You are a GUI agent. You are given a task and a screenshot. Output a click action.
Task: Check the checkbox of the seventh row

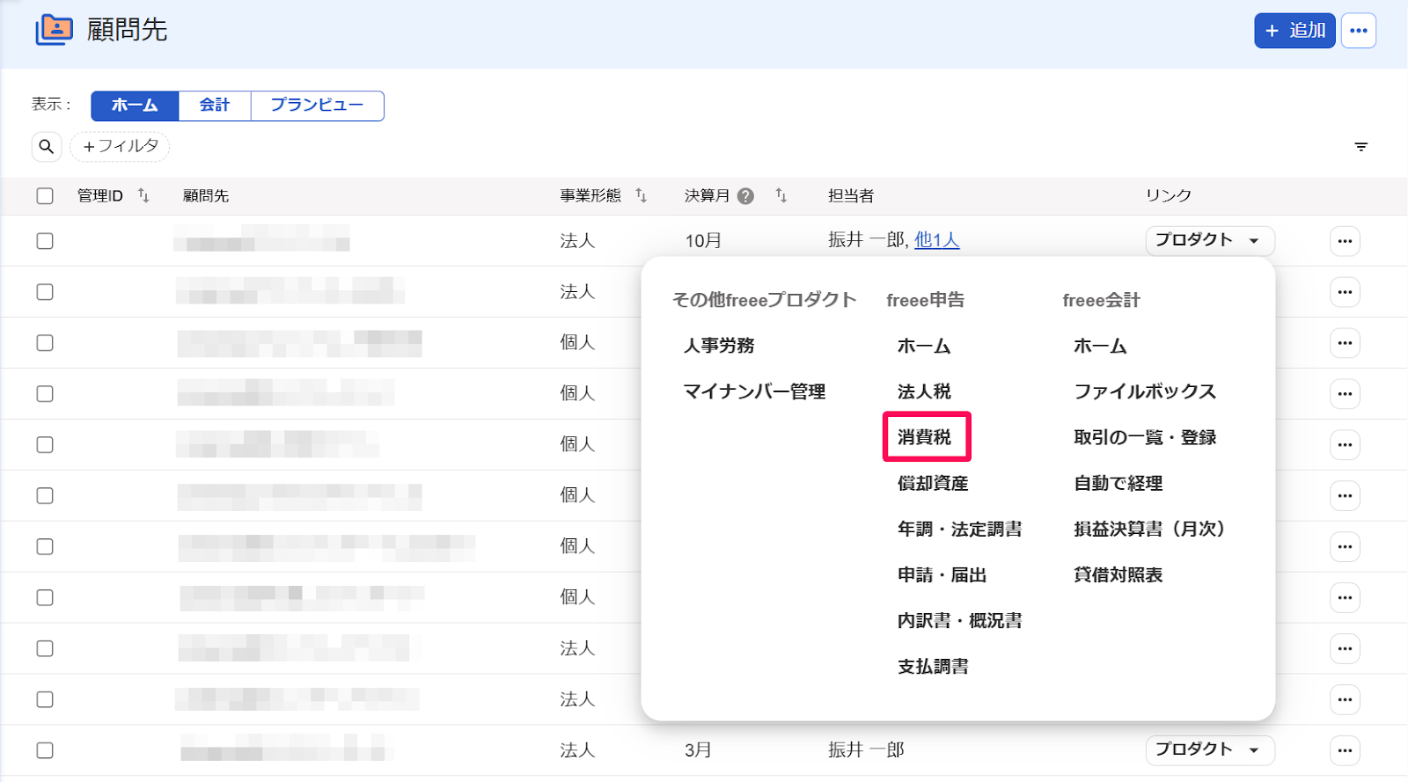45,547
